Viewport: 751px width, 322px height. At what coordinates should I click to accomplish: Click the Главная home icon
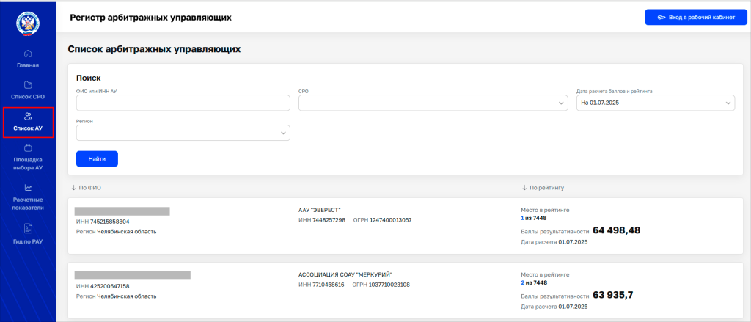pos(28,54)
